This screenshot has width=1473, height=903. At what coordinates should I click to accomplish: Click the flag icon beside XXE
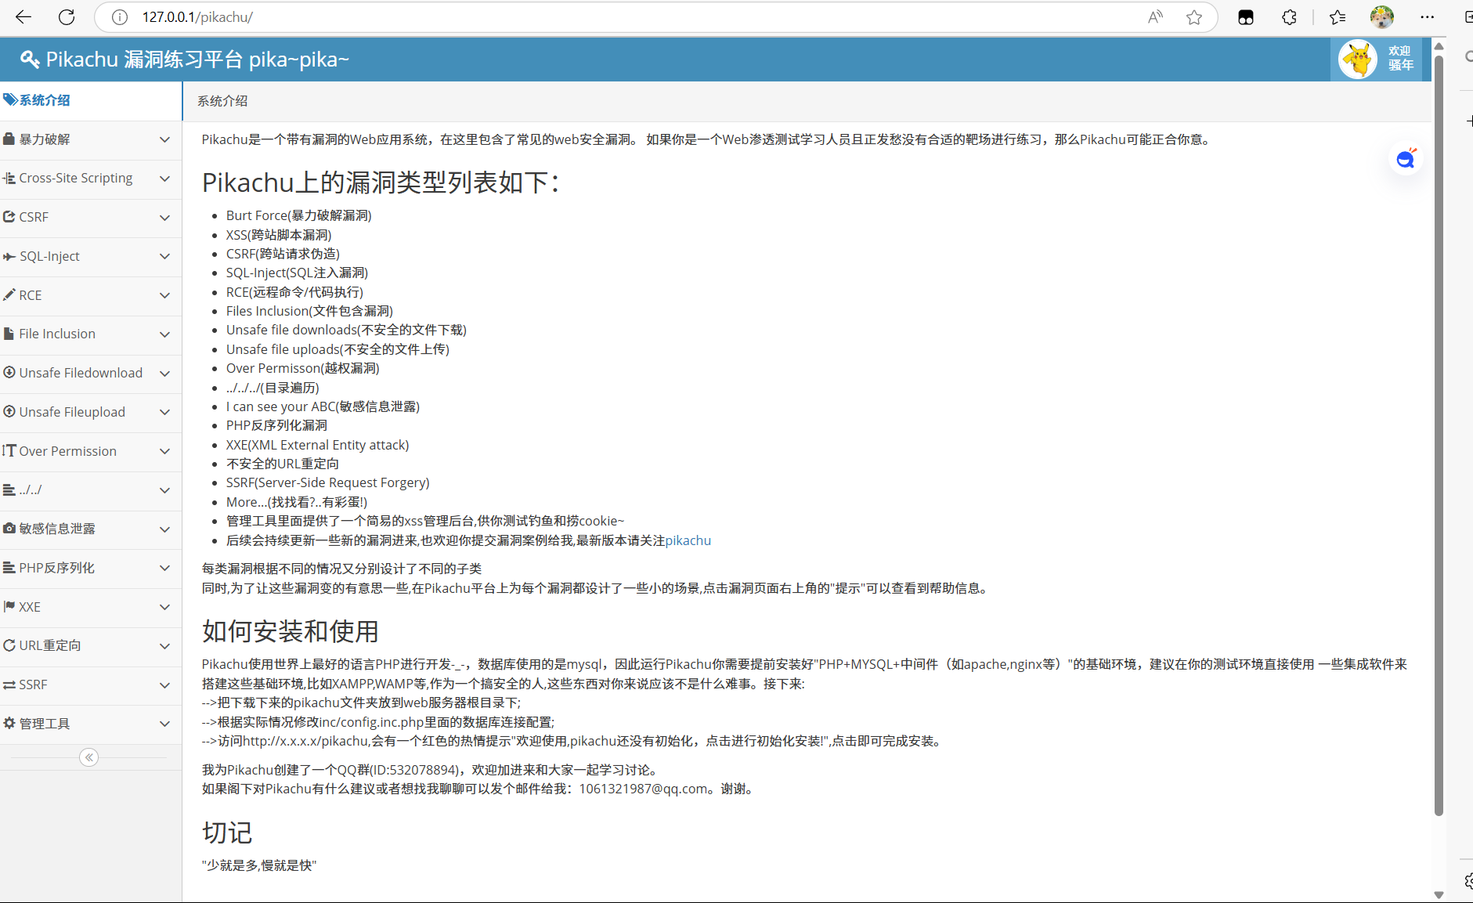tap(9, 607)
